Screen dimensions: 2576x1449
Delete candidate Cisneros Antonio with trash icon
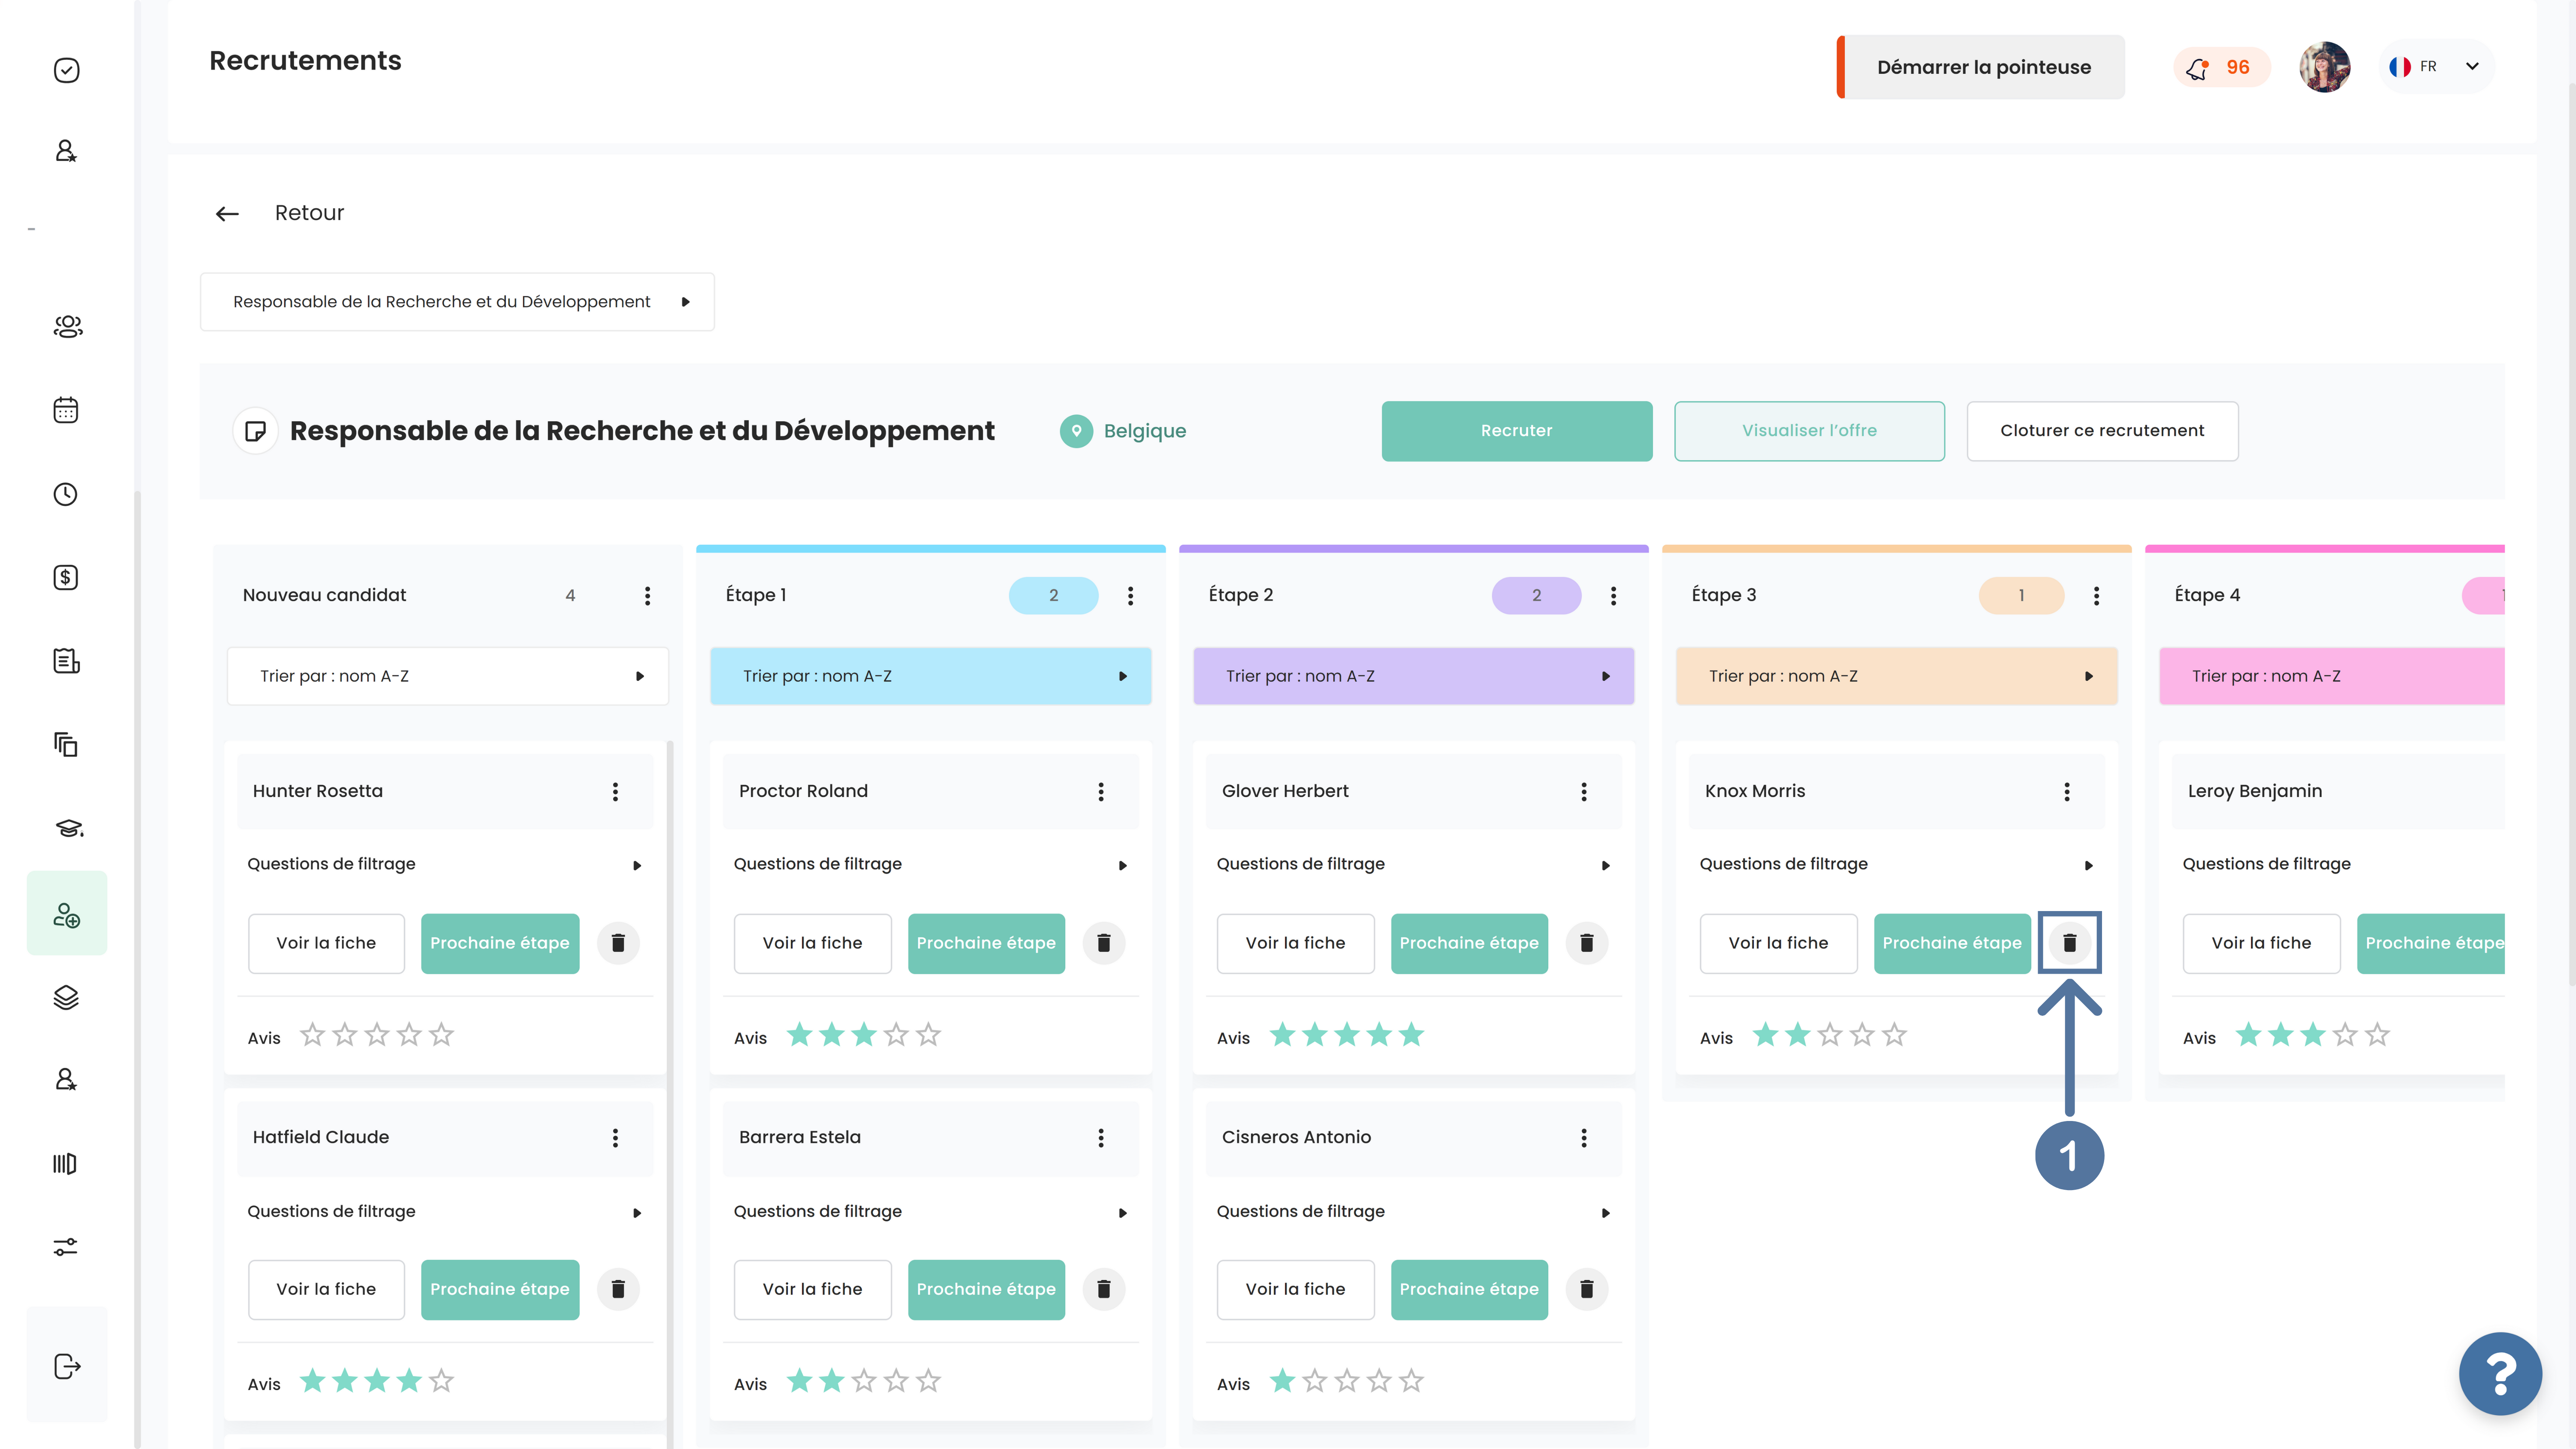tap(1587, 1289)
